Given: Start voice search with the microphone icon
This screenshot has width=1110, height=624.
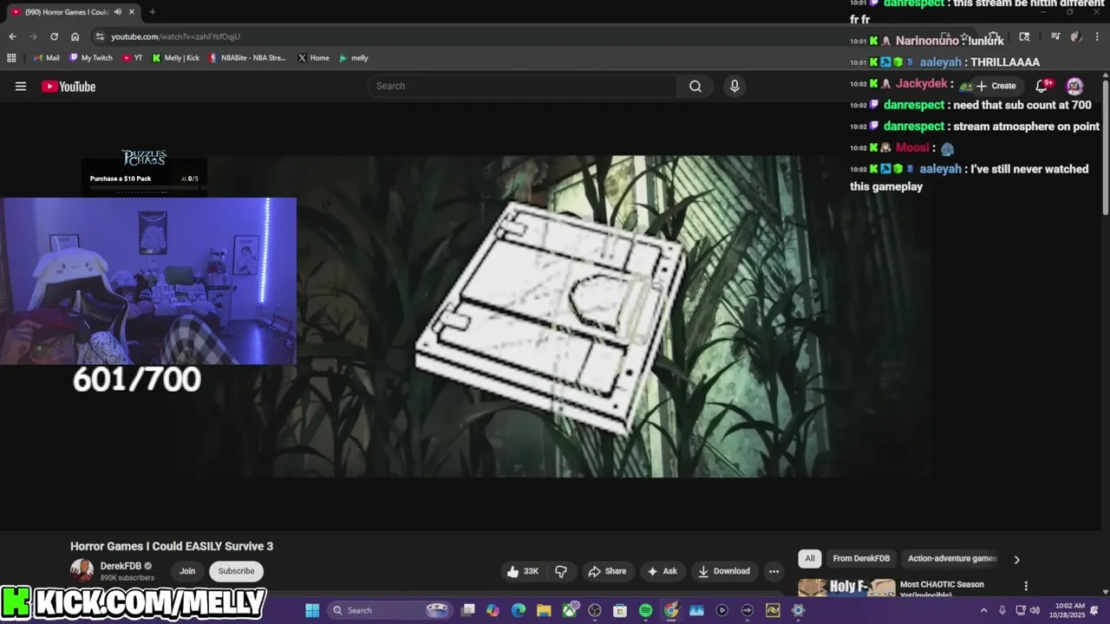Looking at the screenshot, I should pyautogui.click(x=735, y=86).
